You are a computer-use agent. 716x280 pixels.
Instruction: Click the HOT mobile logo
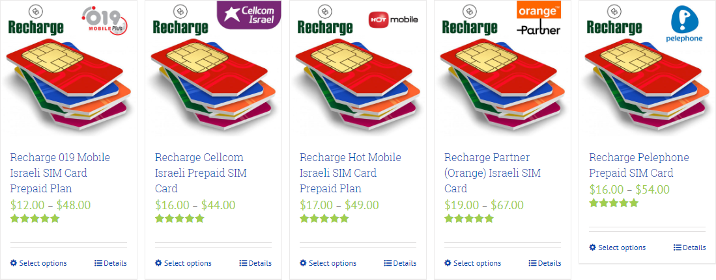(x=393, y=19)
